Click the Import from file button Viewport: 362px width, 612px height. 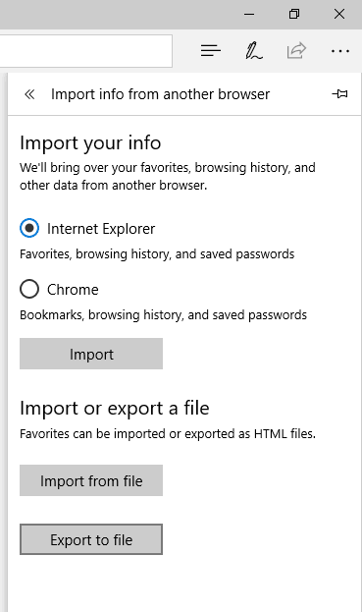point(91,480)
